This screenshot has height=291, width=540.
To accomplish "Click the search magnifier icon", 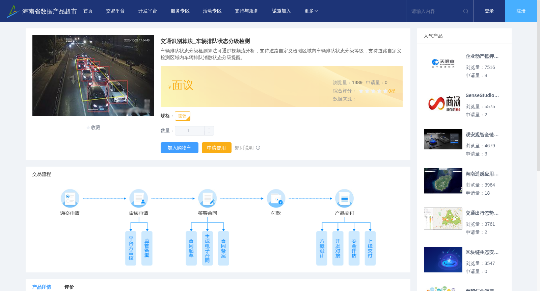I will click(x=466, y=11).
